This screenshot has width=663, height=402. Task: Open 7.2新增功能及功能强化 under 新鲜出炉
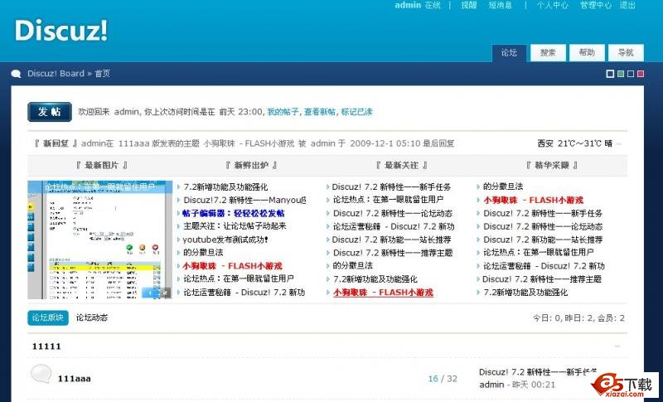pos(225,186)
